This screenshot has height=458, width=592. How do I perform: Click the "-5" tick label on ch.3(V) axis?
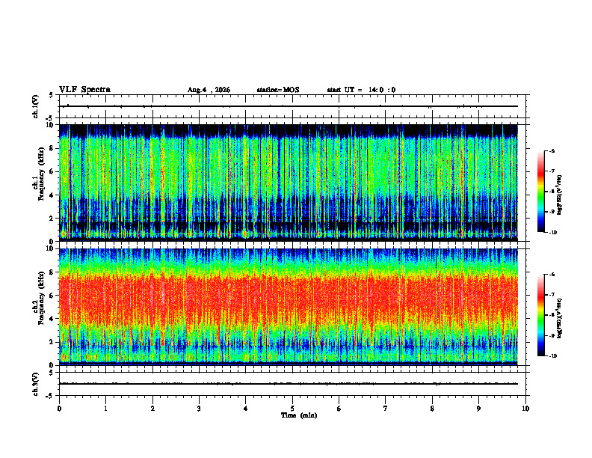(x=49, y=396)
